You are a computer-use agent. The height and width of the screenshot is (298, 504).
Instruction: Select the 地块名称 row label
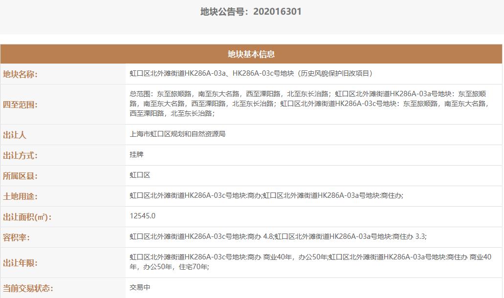(21, 74)
